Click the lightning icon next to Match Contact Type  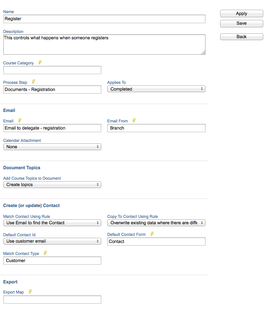point(45,253)
